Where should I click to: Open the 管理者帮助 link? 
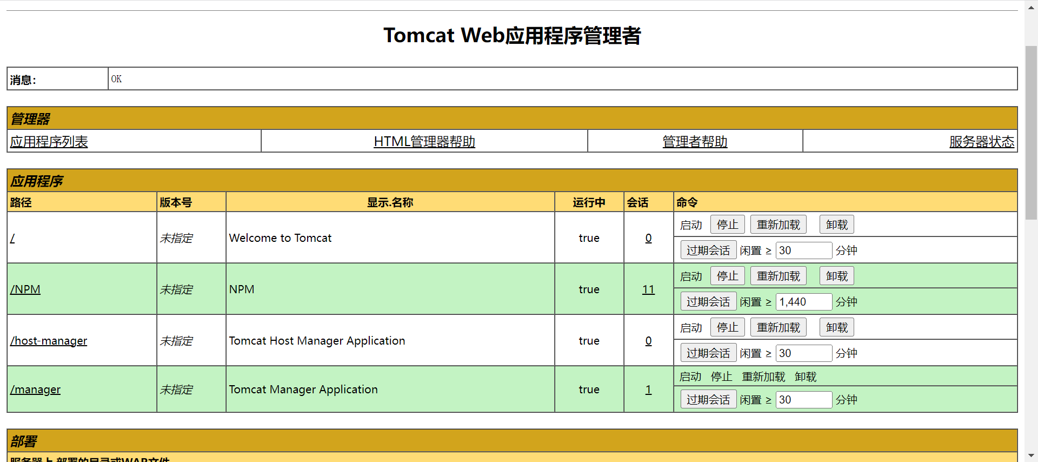695,142
